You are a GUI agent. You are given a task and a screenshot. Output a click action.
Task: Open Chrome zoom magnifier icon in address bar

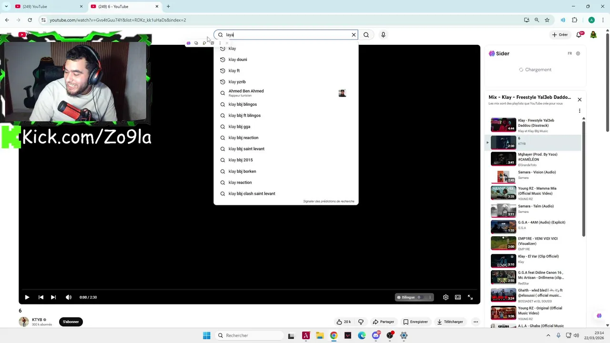537,20
